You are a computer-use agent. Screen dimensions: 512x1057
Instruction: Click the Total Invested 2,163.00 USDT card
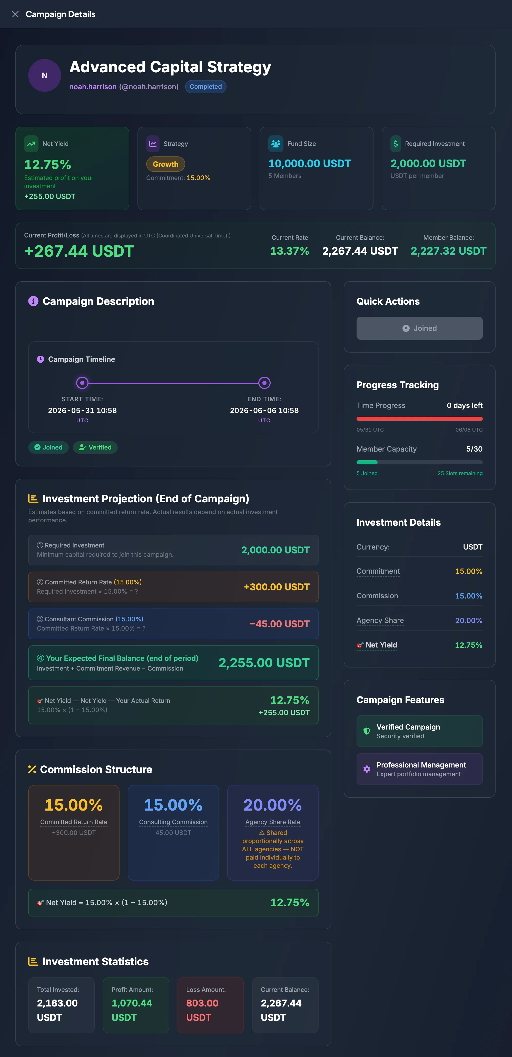click(61, 1005)
